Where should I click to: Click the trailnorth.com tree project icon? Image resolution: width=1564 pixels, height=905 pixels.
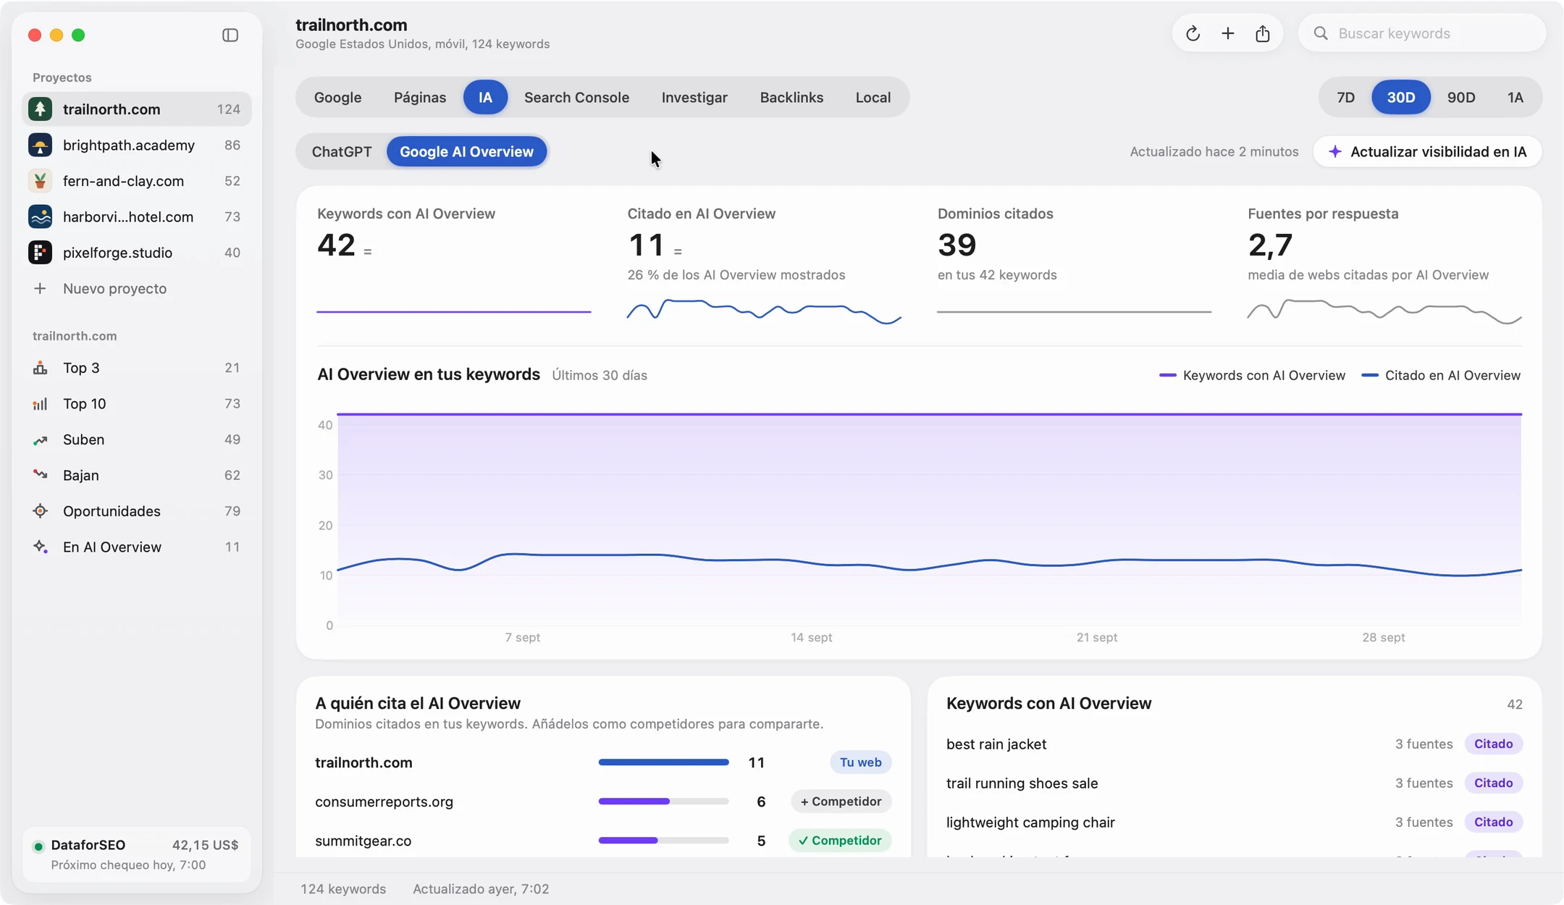40,109
